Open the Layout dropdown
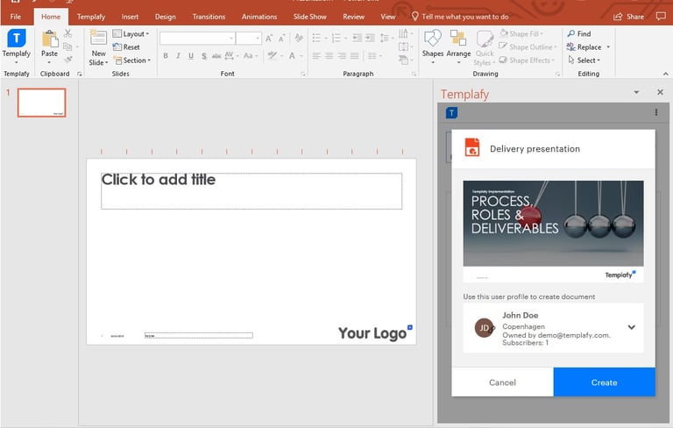The height and width of the screenshot is (428, 673). 131,33
